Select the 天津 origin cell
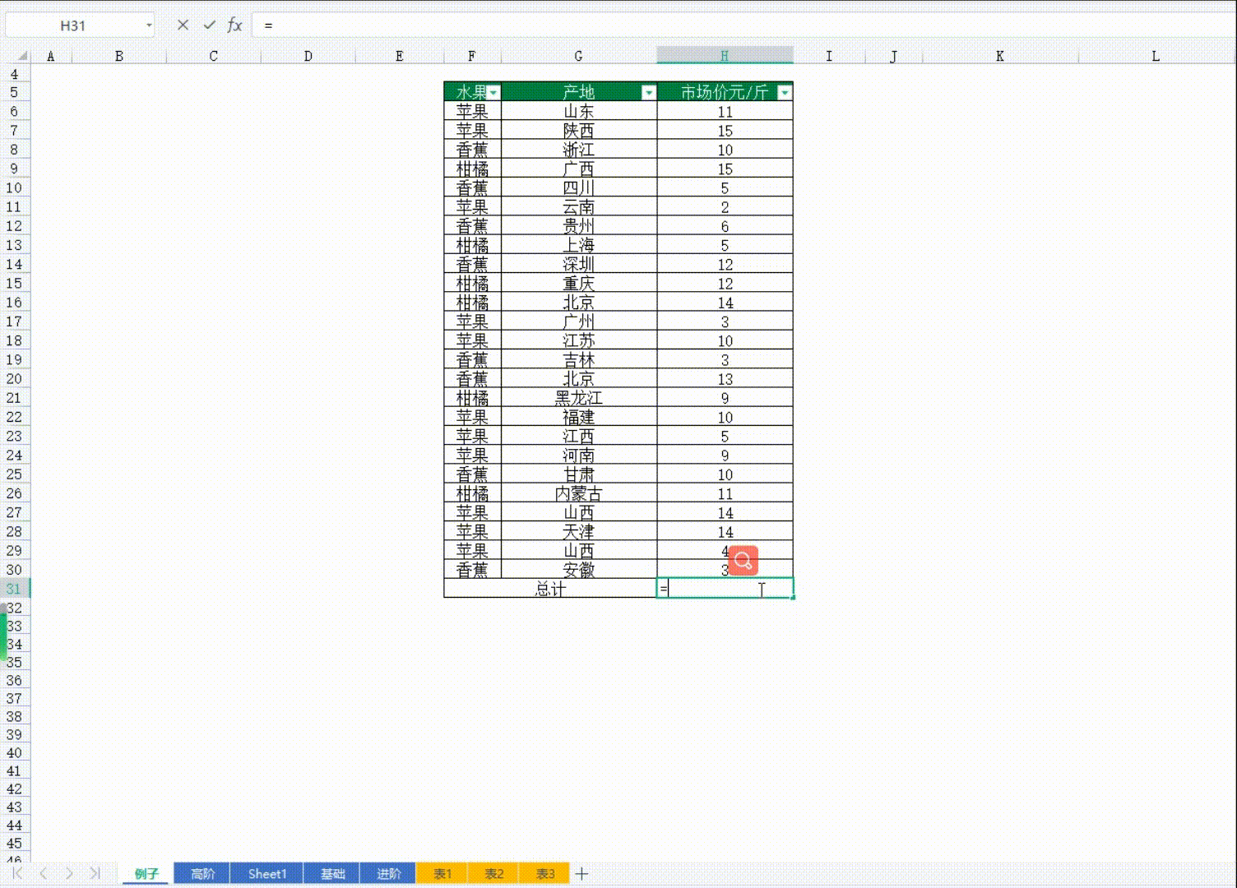The width and height of the screenshot is (1237, 888). [579, 531]
